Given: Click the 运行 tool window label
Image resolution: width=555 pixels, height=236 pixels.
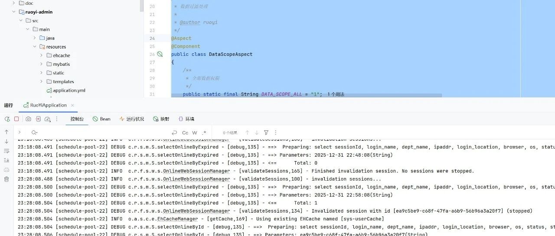Looking at the screenshot, I should [x=9, y=105].
